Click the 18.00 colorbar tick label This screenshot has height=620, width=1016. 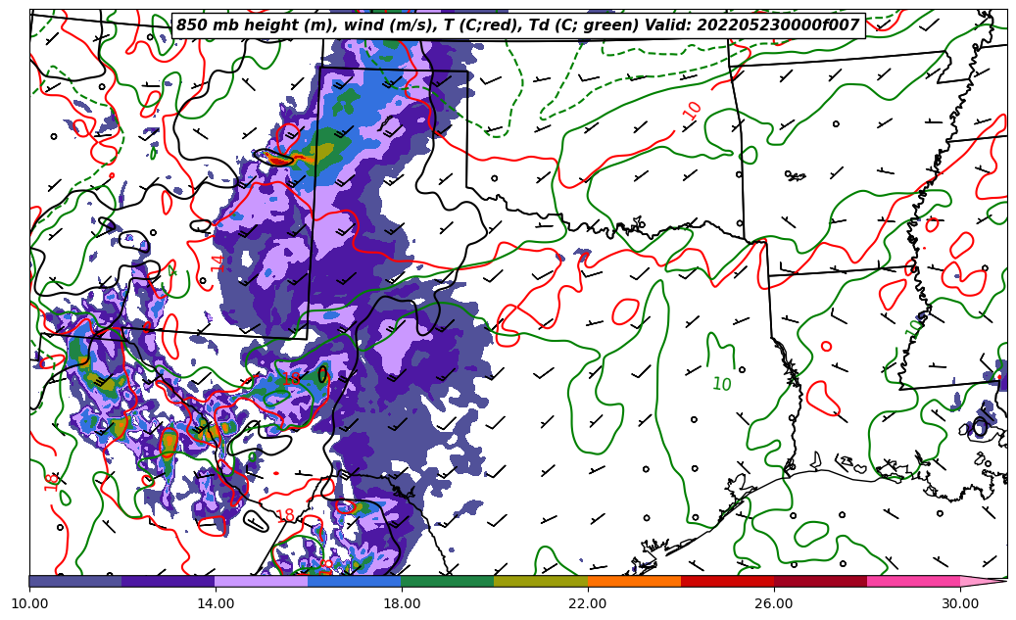tap(402, 604)
